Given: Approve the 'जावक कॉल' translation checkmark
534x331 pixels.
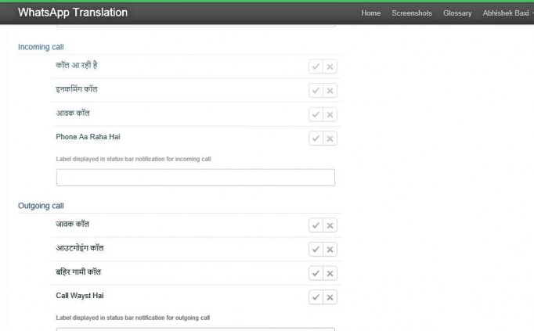Looking at the screenshot, I should pos(316,225).
